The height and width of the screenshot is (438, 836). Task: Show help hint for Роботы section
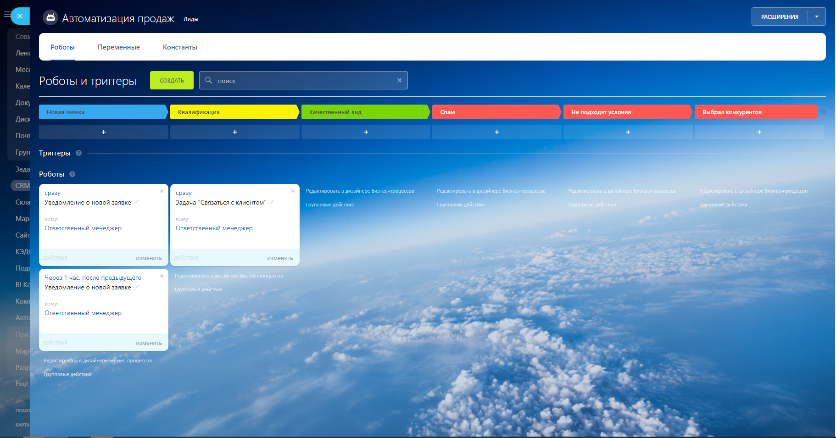72,174
